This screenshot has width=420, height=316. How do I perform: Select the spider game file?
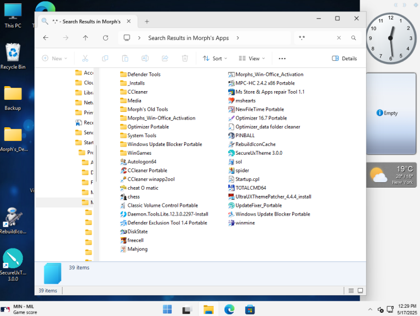(239, 170)
